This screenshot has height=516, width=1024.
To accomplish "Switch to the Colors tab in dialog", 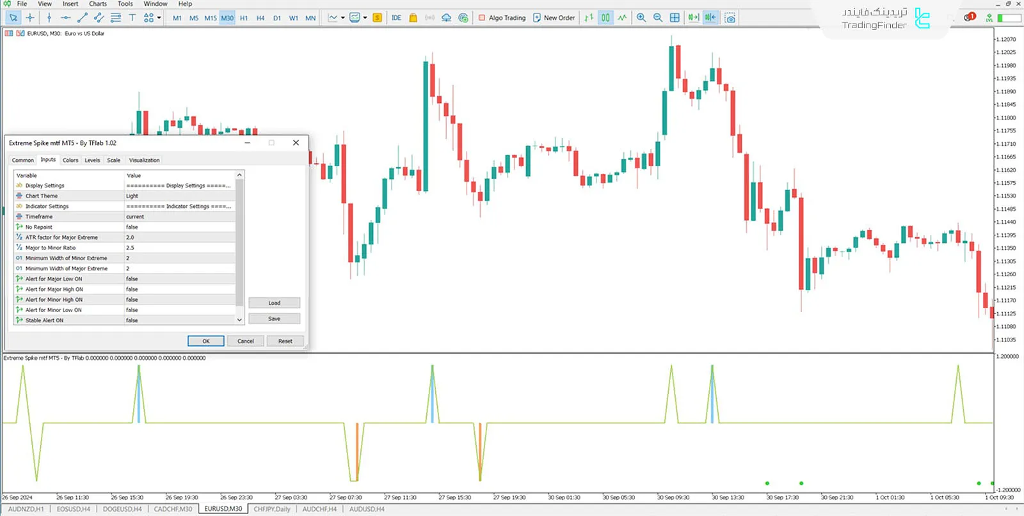I will (x=70, y=160).
